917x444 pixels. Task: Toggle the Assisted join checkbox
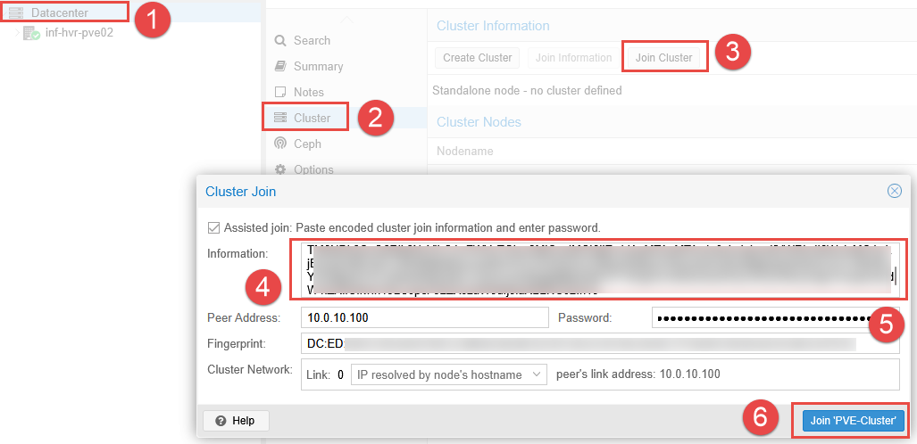point(213,227)
